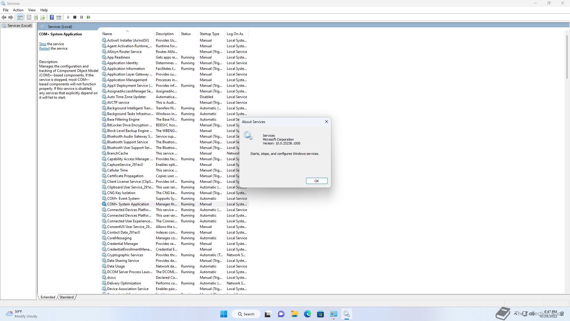
Task: Click the Stop the service link
Action: (43, 44)
